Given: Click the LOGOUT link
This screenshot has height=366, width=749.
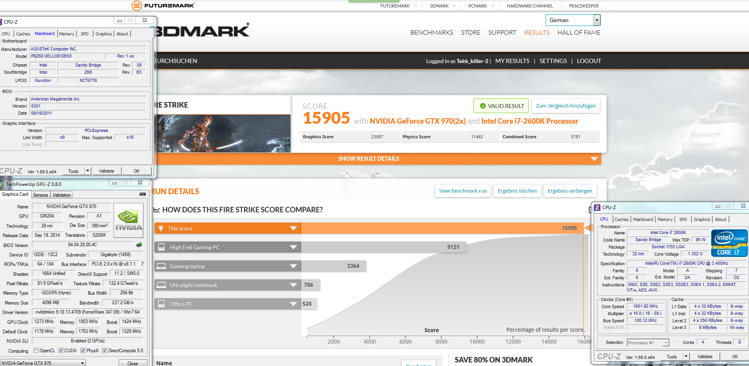Looking at the screenshot, I should (x=589, y=61).
